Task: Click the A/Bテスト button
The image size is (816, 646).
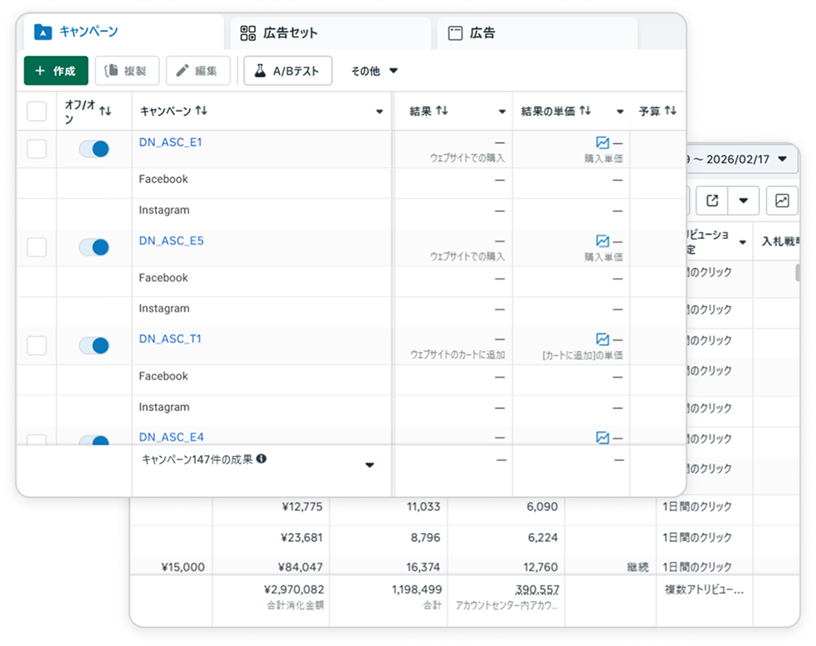Action: click(288, 71)
